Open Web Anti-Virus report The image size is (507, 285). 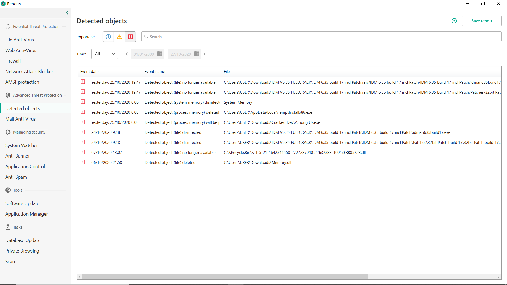point(21,50)
